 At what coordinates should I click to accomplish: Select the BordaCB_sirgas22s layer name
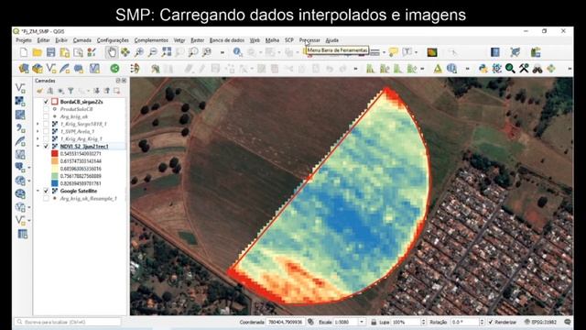(81, 102)
